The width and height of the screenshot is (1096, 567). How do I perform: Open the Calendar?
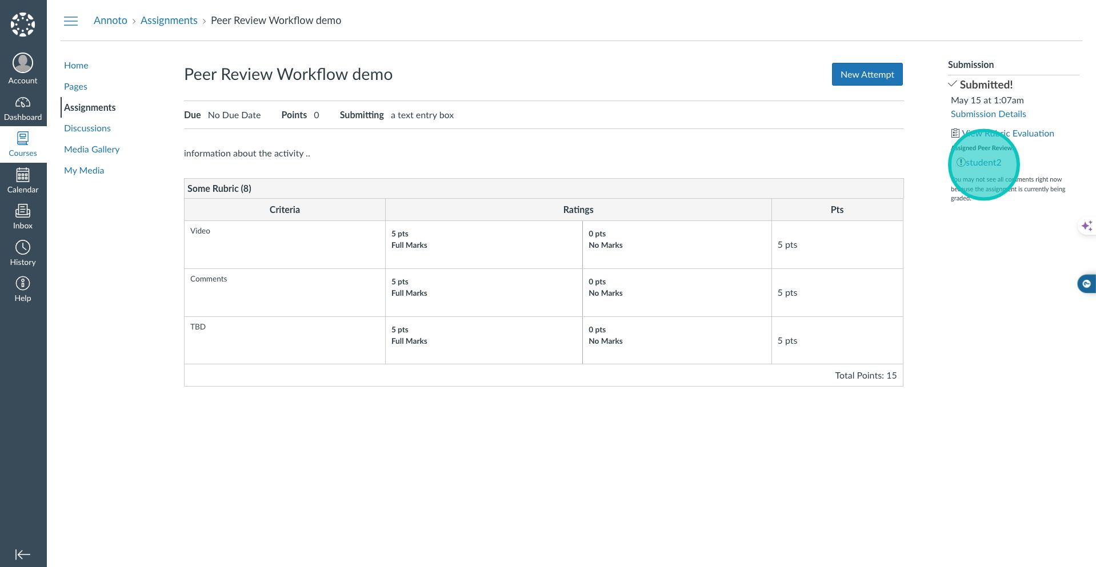pos(23,180)
